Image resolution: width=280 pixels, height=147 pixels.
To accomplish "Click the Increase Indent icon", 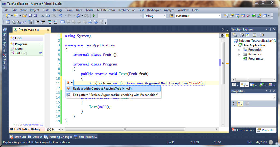I will (43, 22).
